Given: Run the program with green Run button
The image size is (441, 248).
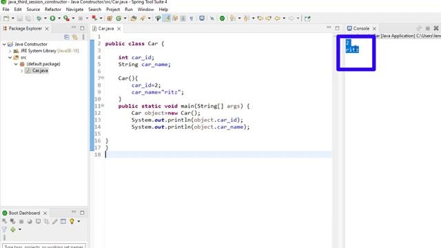Looking at the screenshot, I should pos(52,19).
